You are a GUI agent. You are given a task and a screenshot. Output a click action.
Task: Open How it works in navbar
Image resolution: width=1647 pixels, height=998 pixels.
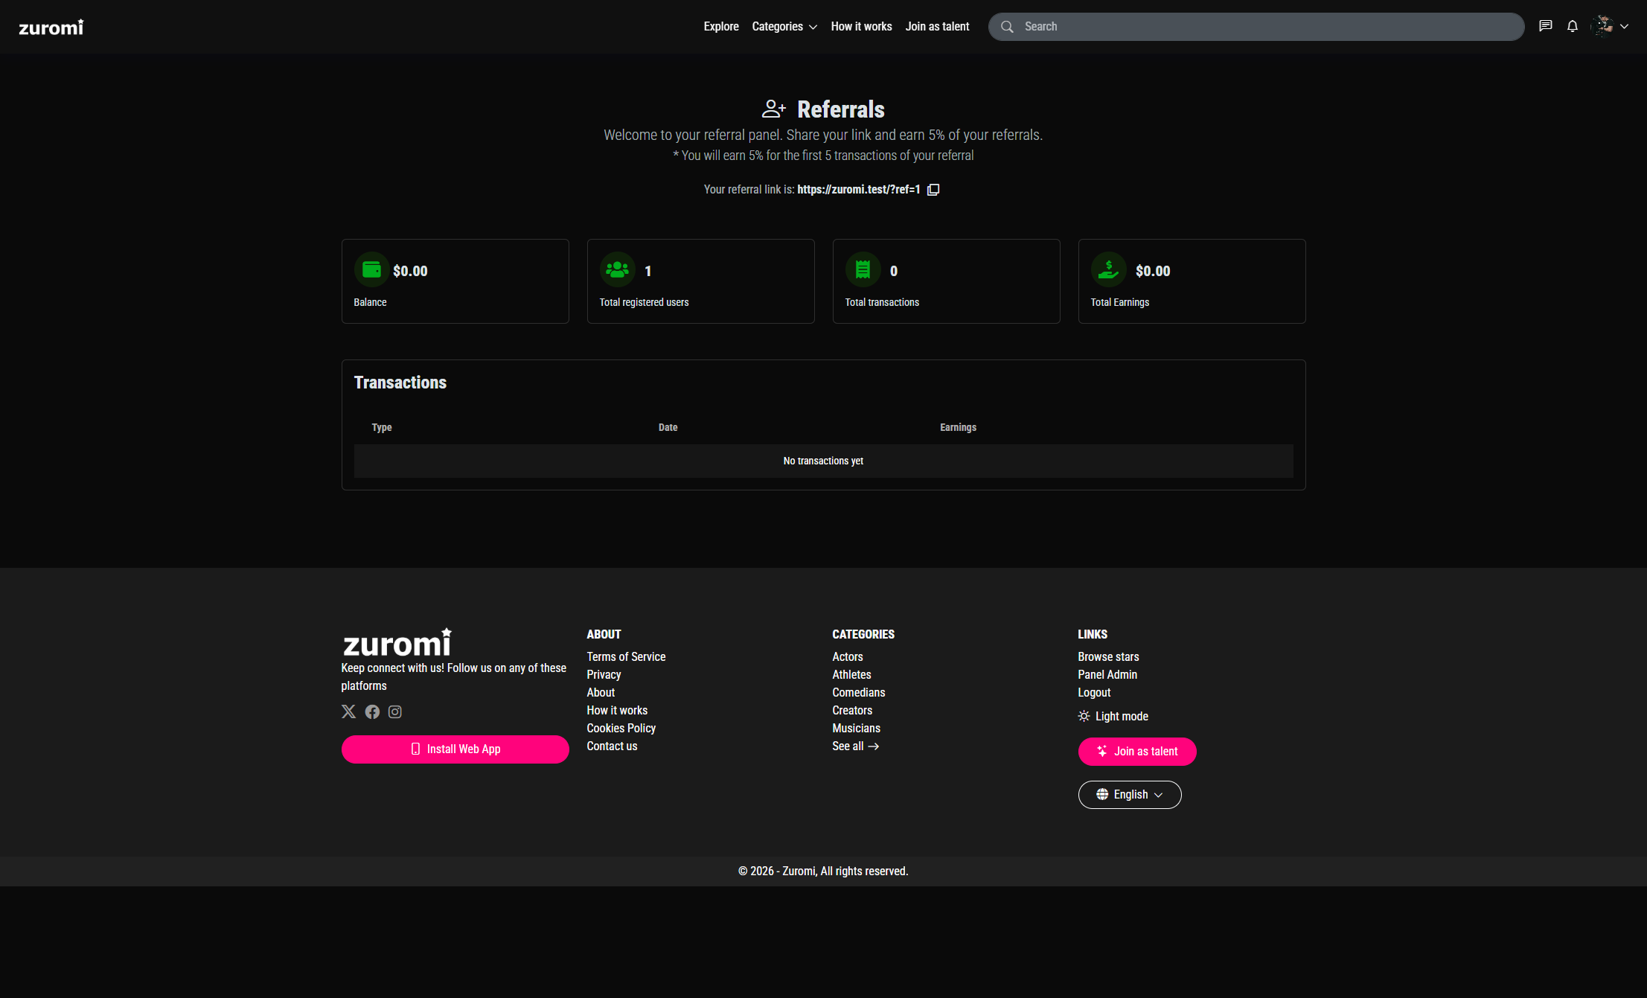coord(861,27)
